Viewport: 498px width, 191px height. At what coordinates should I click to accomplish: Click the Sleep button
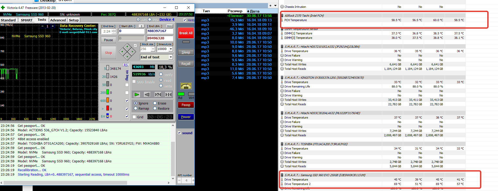click(186, 52)
